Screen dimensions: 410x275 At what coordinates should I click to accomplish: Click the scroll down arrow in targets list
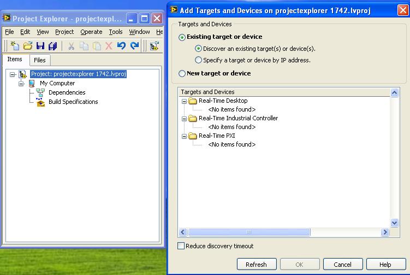click(394, 223)
